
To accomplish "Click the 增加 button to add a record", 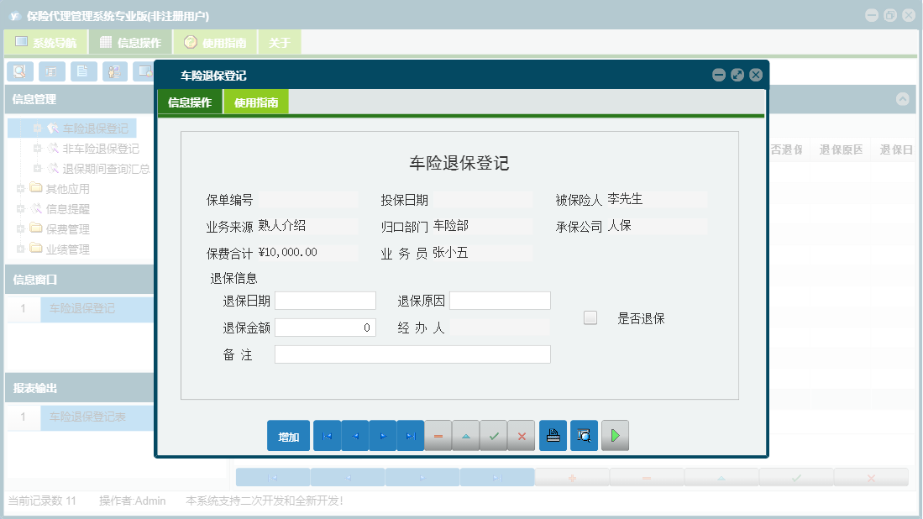I will pos(288,435).
